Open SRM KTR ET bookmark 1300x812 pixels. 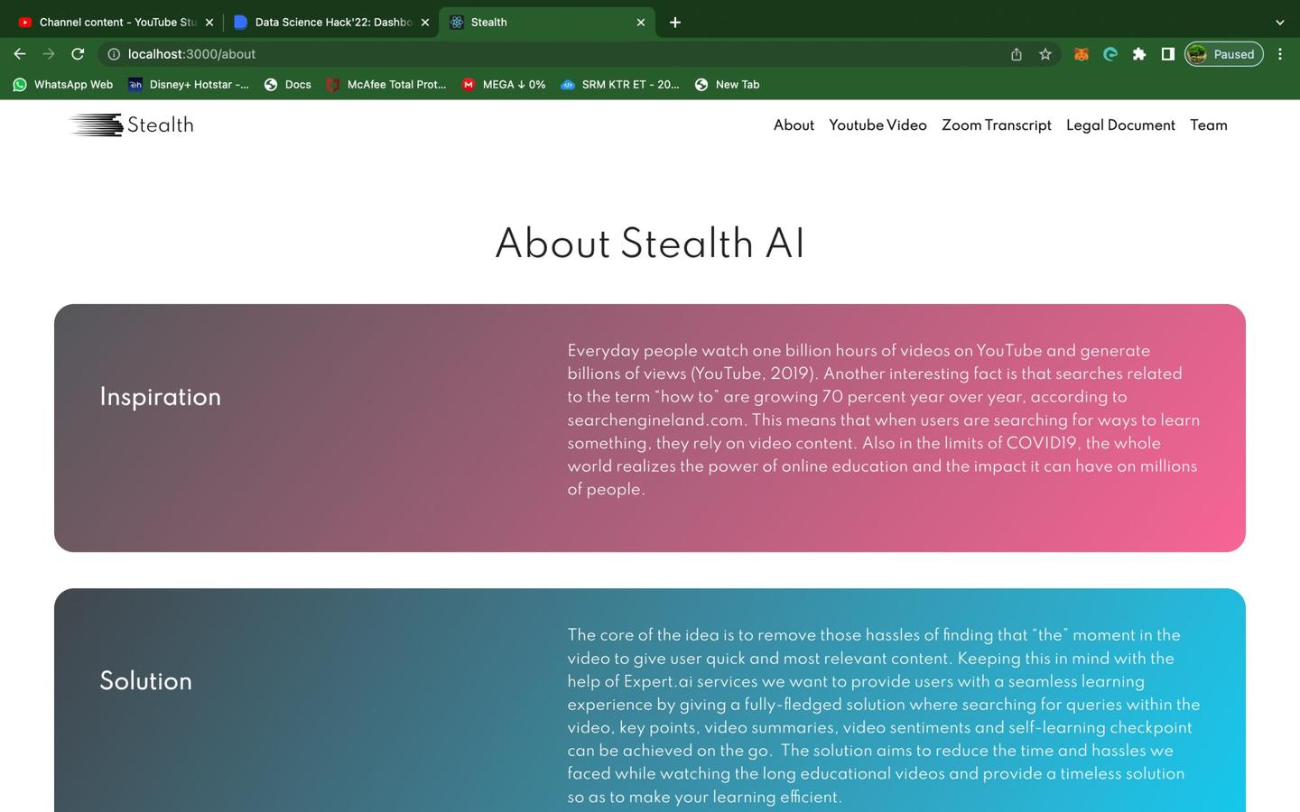(x=620, y=84)
